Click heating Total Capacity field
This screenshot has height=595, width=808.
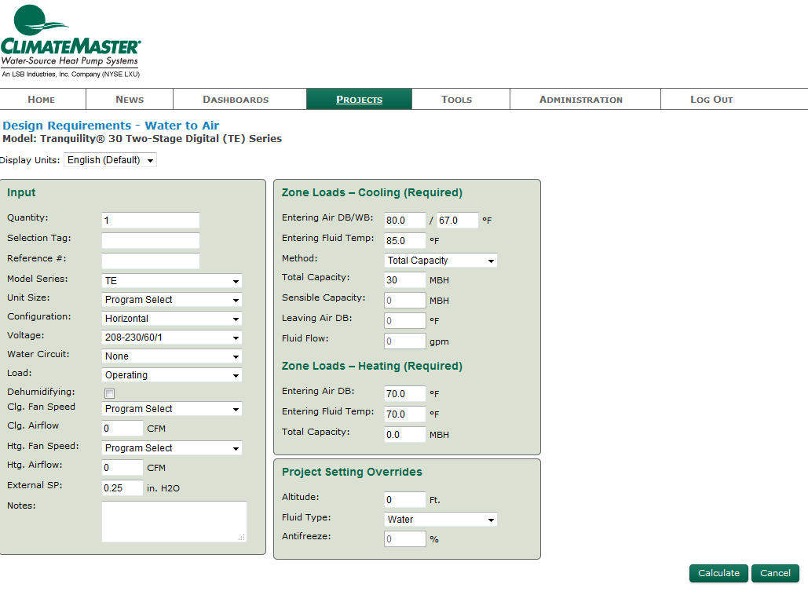tap(405, 434)
